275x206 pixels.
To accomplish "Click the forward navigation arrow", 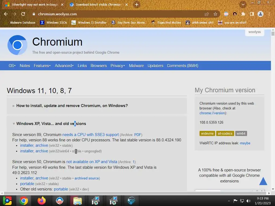I will coord(15,14).
